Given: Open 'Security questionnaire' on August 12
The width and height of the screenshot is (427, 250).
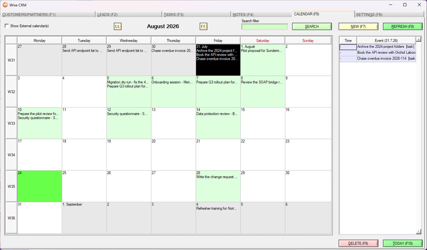Looking at the screenshot, I should [127, 114].
